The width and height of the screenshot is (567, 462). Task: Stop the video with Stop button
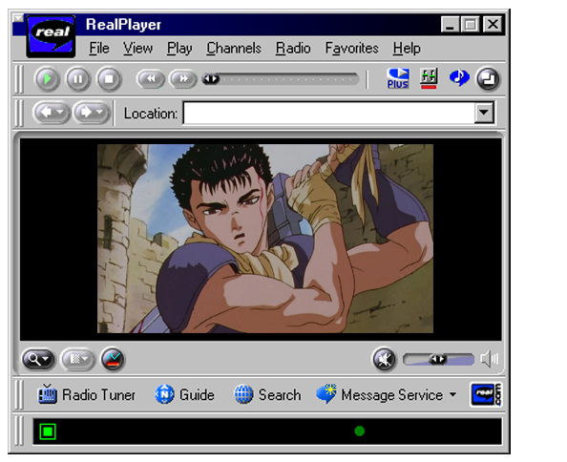pos(109,79)
